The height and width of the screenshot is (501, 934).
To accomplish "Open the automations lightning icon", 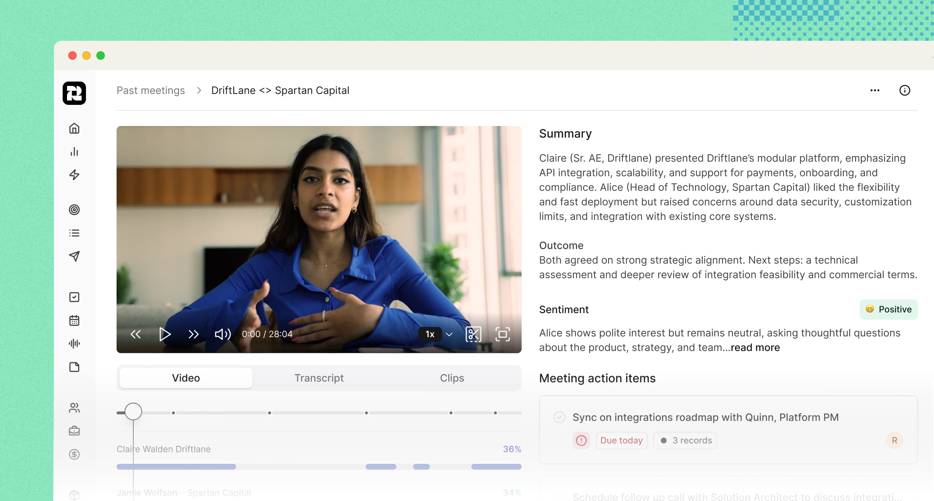I will (x=74, y=175).
